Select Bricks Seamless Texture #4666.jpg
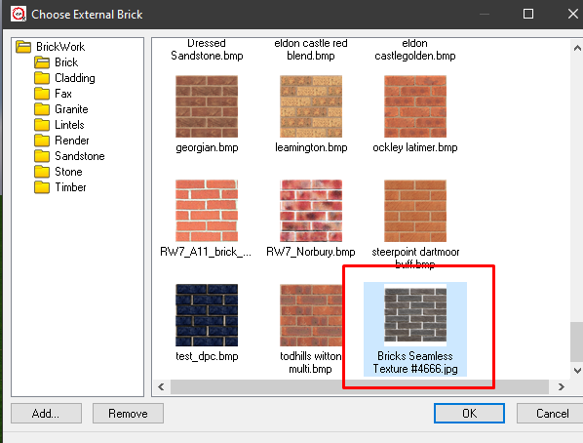 pos(415,329)
